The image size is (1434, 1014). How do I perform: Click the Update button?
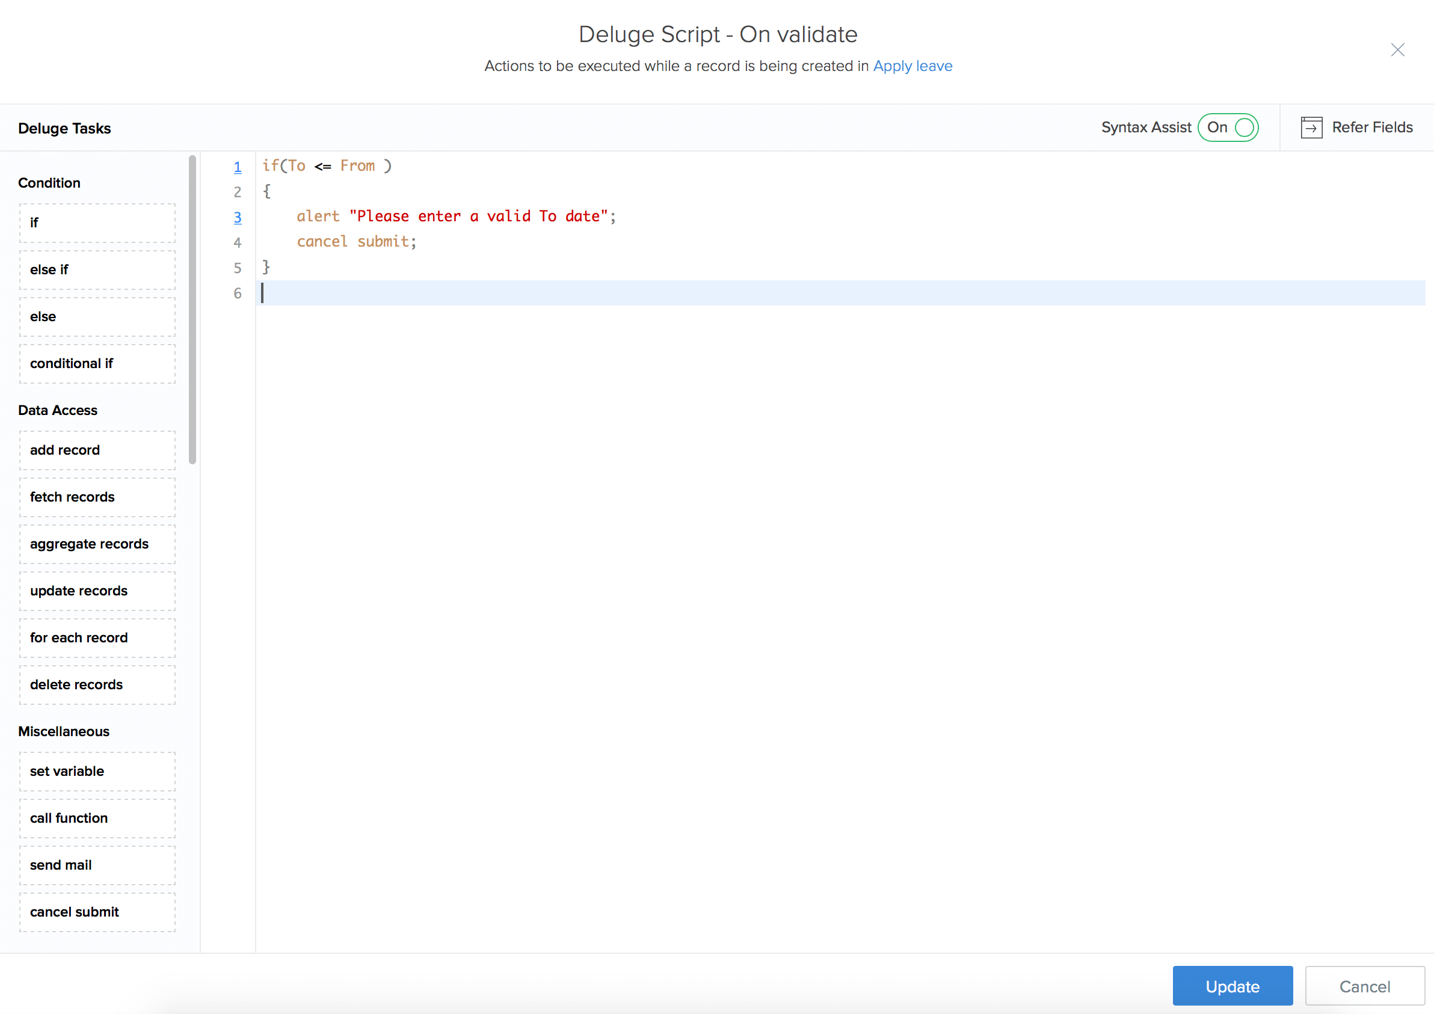click(1232, 986)
